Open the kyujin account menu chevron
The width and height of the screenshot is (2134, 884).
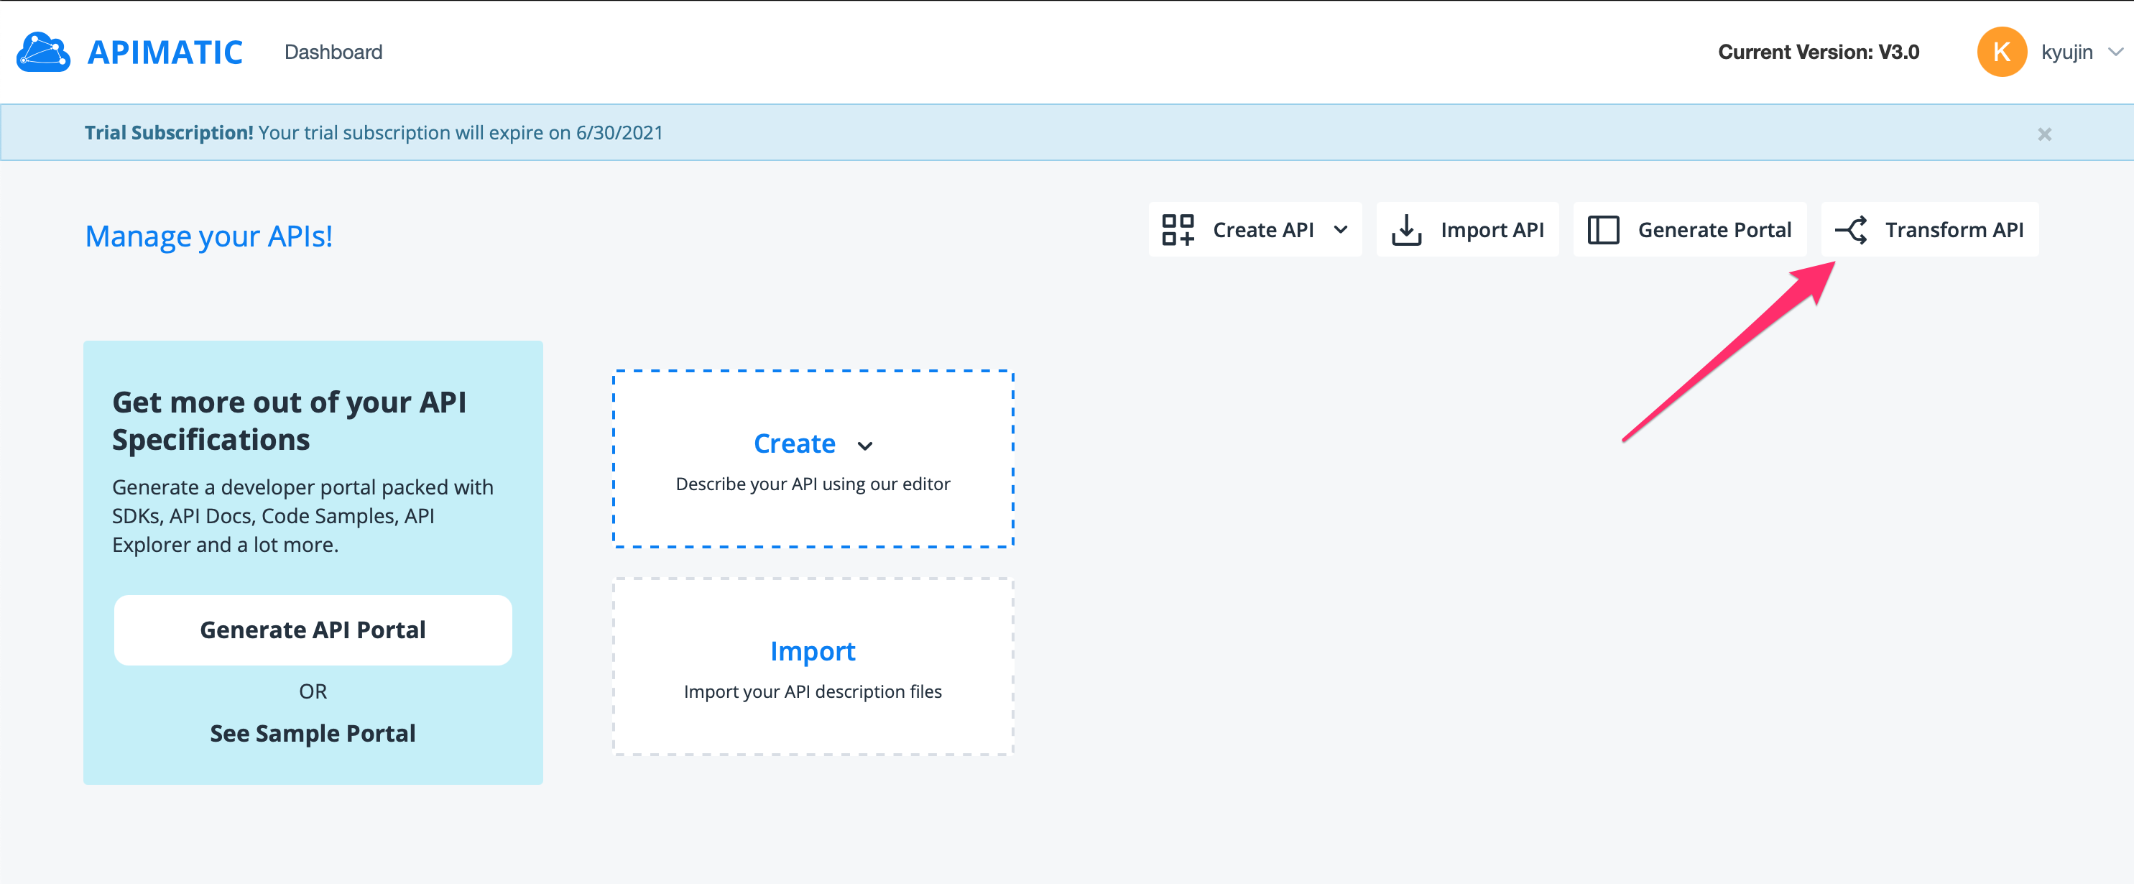coord(2115,52)
